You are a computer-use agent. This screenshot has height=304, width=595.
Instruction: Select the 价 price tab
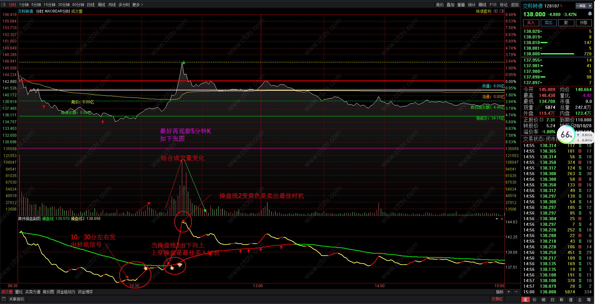(x=535, y=300)
